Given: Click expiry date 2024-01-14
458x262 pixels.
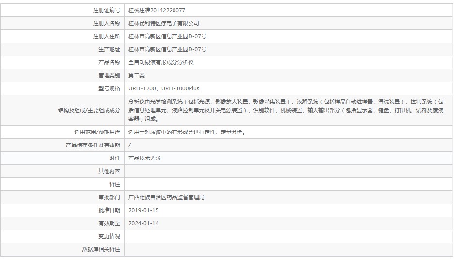Looking at the screenshot, I should point(143,223).
